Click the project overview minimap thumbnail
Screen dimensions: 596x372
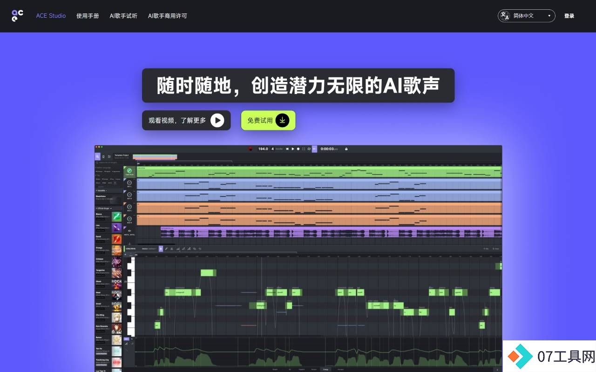(155, 157)
